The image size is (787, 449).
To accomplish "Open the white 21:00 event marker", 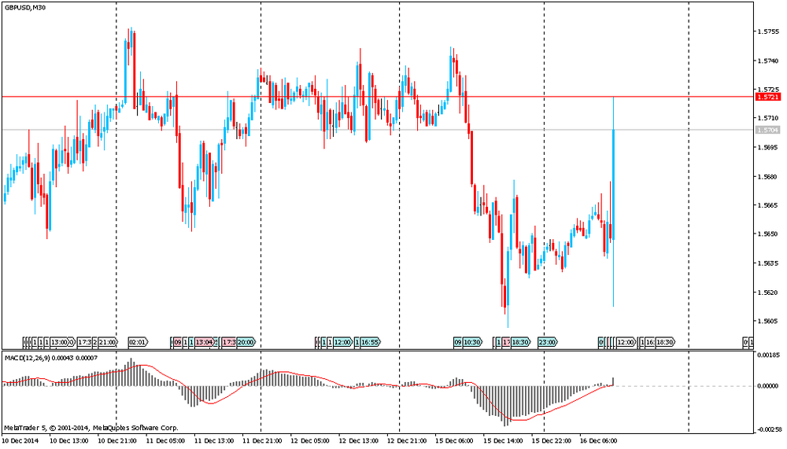I will (x=108, y=343).
